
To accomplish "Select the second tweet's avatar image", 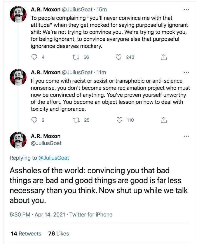I will pyautogui.click(x=18, y=77).
